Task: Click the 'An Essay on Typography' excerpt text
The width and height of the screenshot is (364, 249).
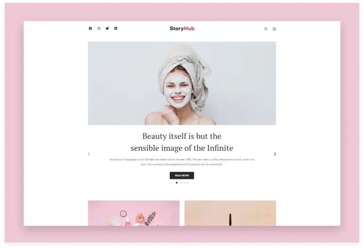Action: [x=182, y=162]
